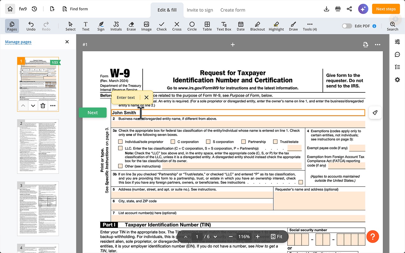Zoom out with the minus button

click(x=231, y=237)
